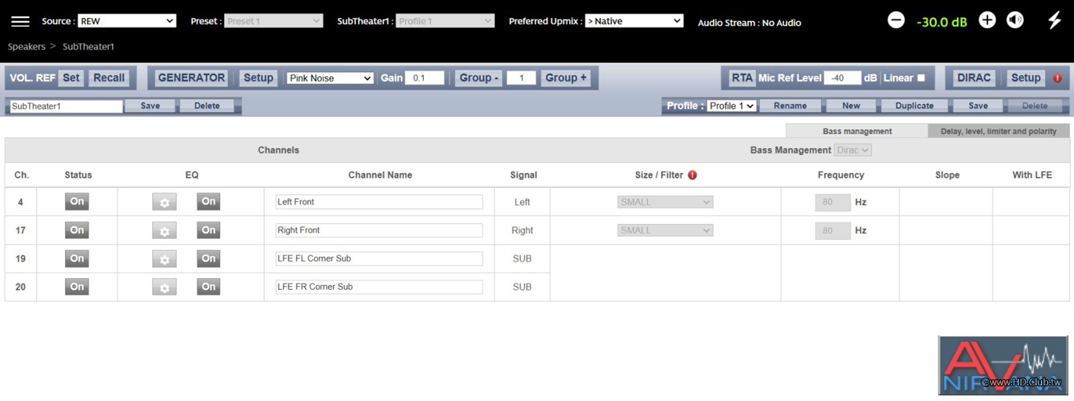Screen dimensions: 1074x401
Task: Open EQ settings gear for LFE FR Corner Sub
Action: click(164, 287)
